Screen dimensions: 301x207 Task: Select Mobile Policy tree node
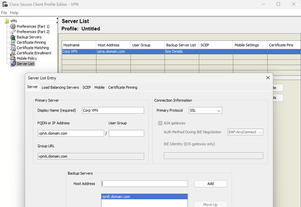coord(27,58)
